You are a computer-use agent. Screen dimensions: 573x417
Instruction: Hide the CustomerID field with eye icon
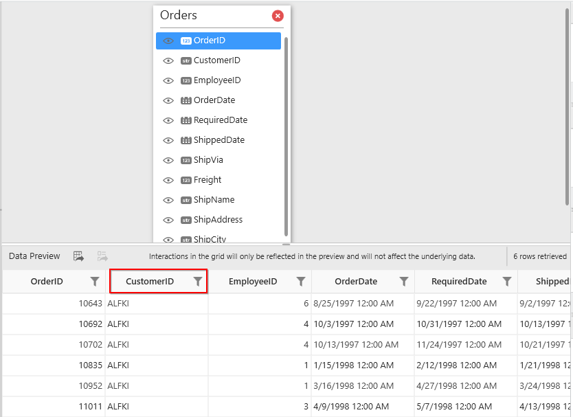168,60
